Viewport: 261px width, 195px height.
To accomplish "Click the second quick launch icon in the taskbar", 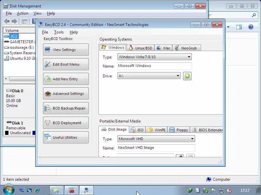I will pos(29,190).
